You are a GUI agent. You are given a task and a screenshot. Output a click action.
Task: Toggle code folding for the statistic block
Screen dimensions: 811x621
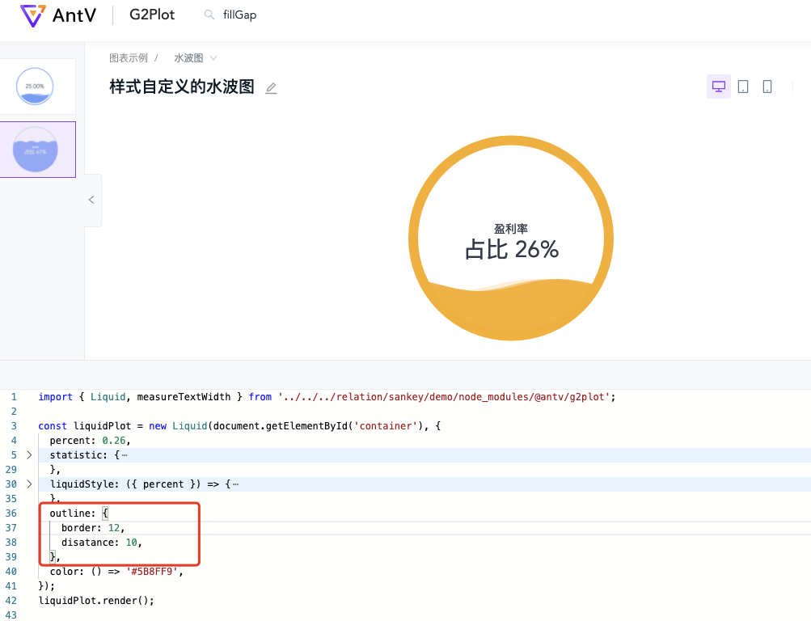point(28,454)
